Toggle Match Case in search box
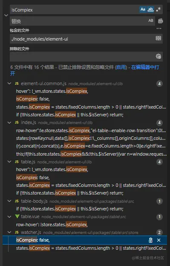The image size is (170, 266). (x=143, y=9)
